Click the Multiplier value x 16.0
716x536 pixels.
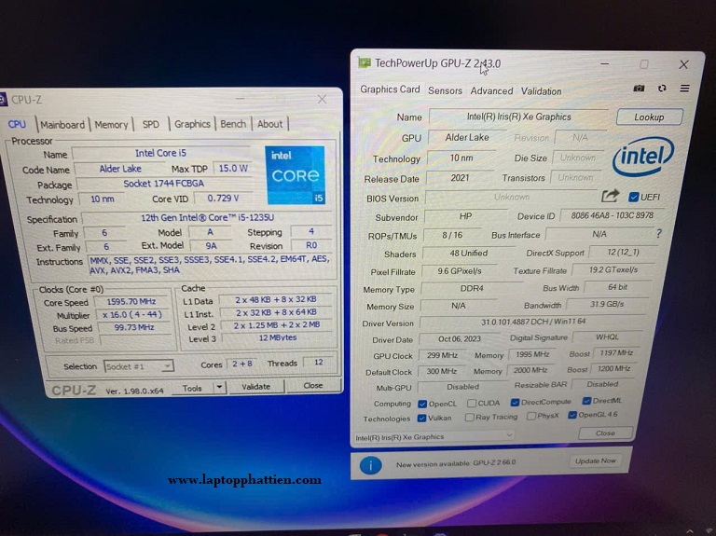coord(132,314)
